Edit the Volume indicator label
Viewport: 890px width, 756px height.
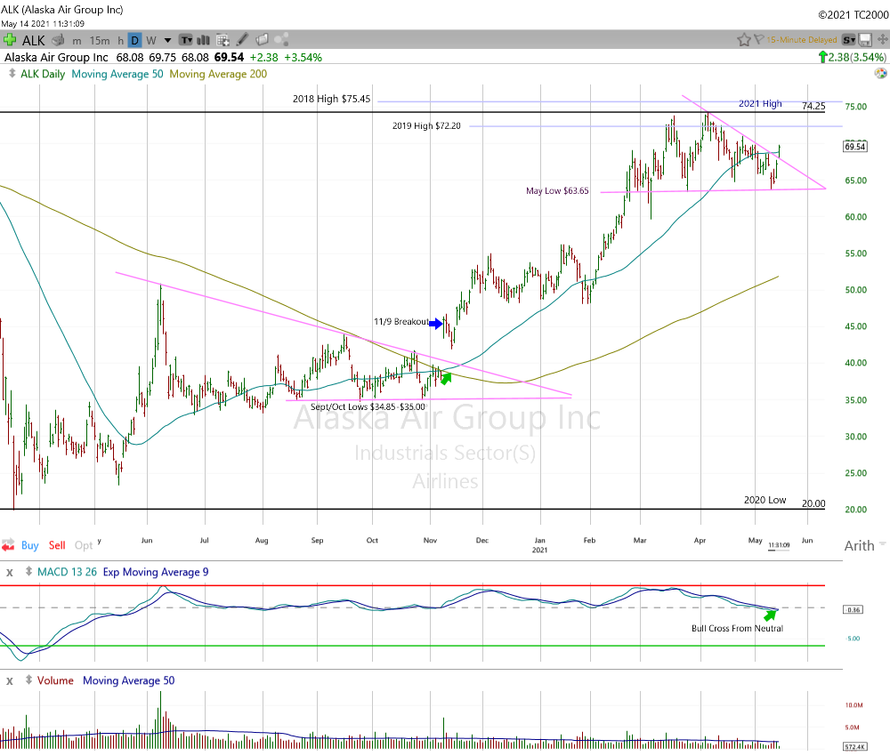click(55, 680)
